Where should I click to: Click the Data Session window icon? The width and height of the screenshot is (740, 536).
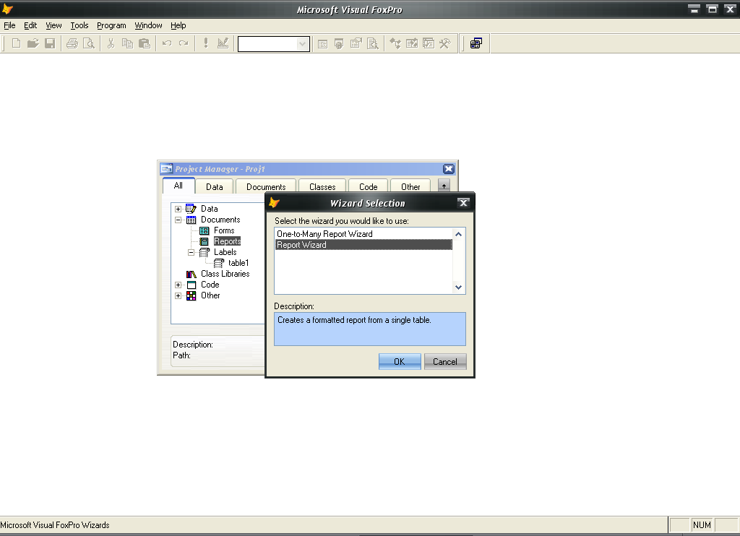pos(339,44)
